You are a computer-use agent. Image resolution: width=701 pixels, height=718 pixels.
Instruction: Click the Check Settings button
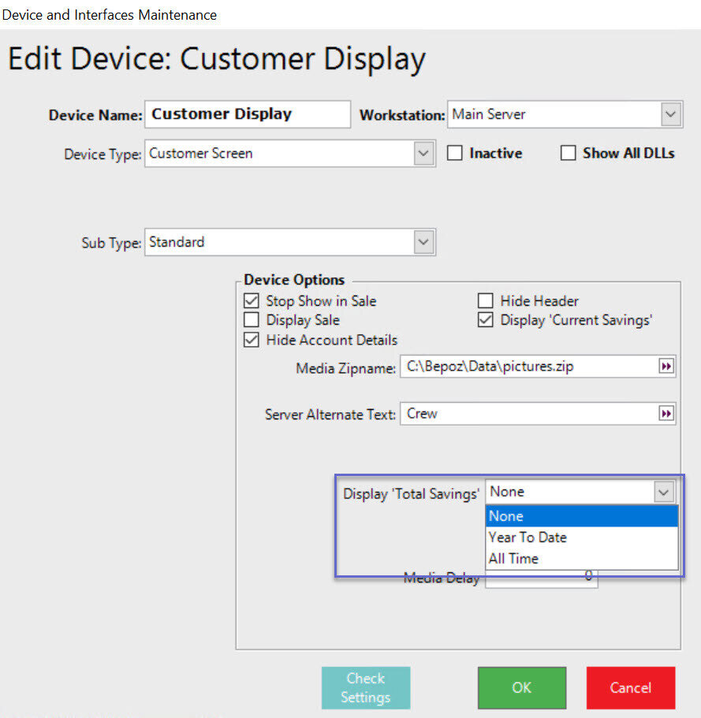tap(366, 687)
